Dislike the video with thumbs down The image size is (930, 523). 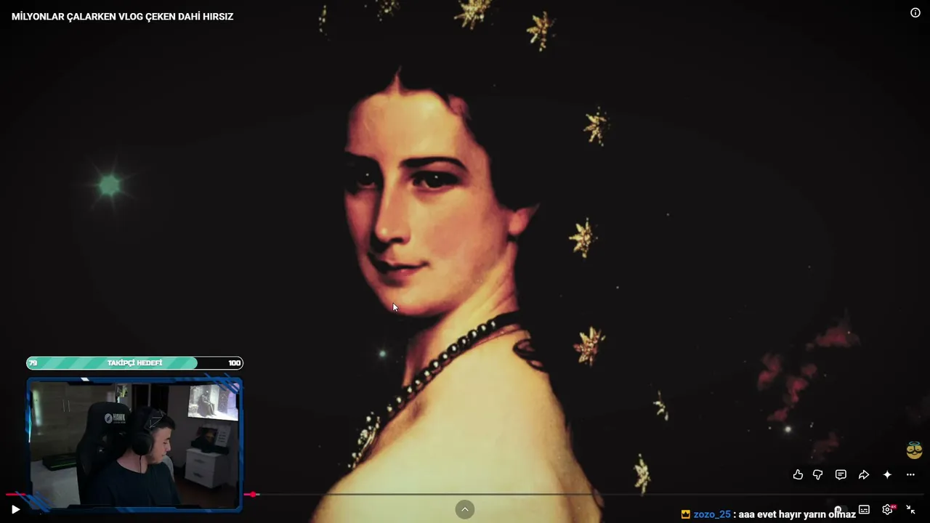coord(818,474)
